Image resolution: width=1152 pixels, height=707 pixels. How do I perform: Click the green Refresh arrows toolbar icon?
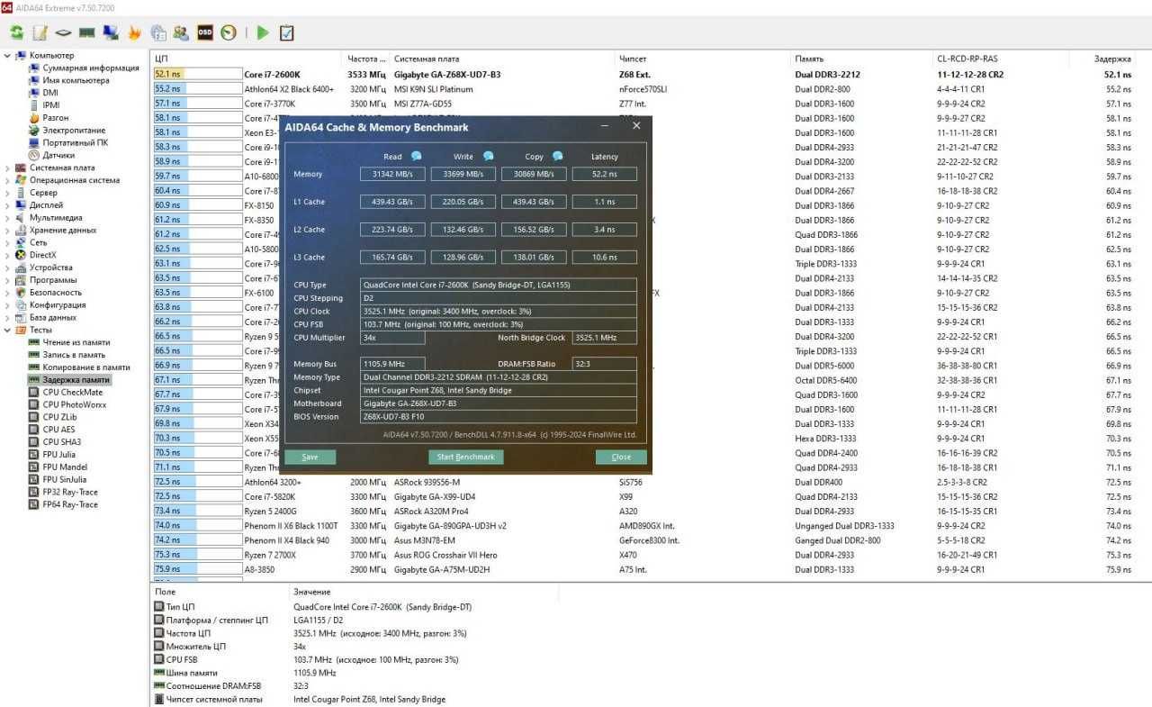(x=17, y=33)
